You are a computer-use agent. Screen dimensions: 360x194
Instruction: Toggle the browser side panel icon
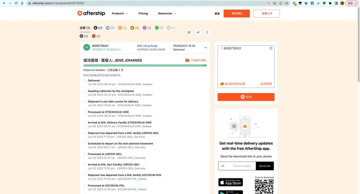[x=336, y=3]
